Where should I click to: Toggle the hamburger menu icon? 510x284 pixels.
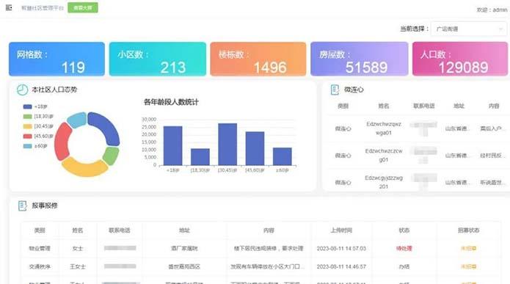(x=9, y=7)
